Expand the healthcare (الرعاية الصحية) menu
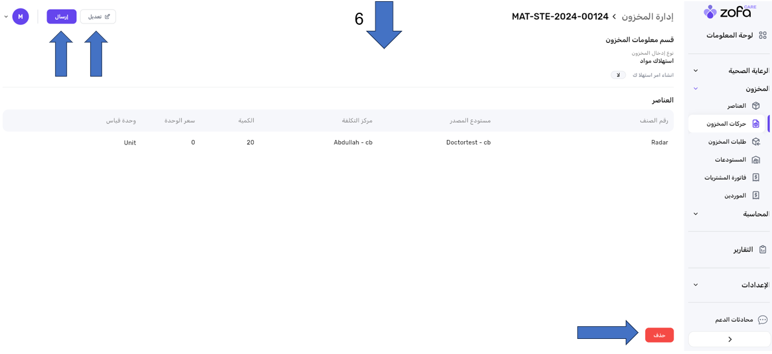 [x=696, y=71]
